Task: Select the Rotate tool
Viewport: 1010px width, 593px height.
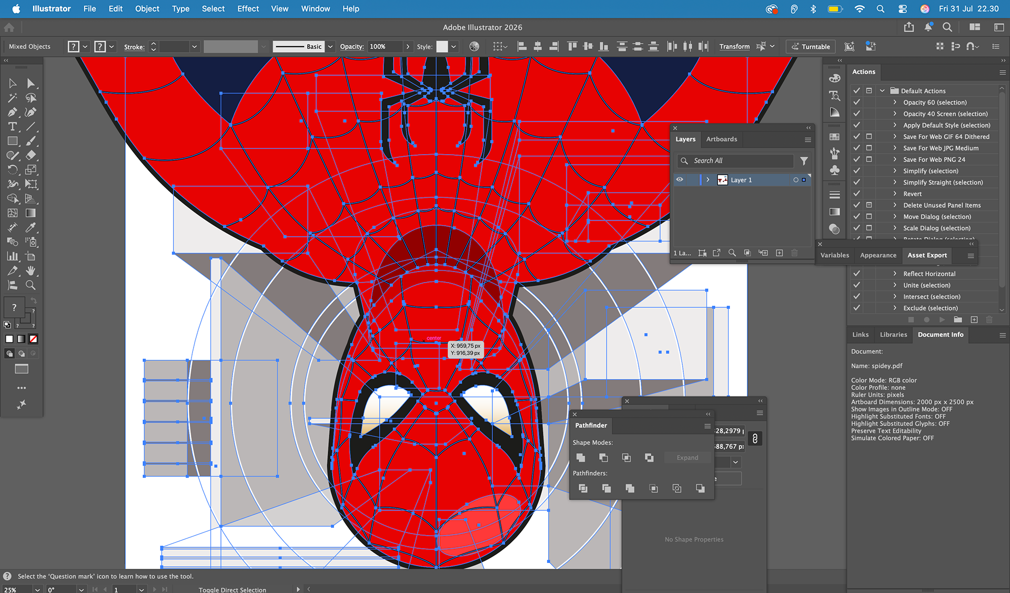Action: point(13,169)
